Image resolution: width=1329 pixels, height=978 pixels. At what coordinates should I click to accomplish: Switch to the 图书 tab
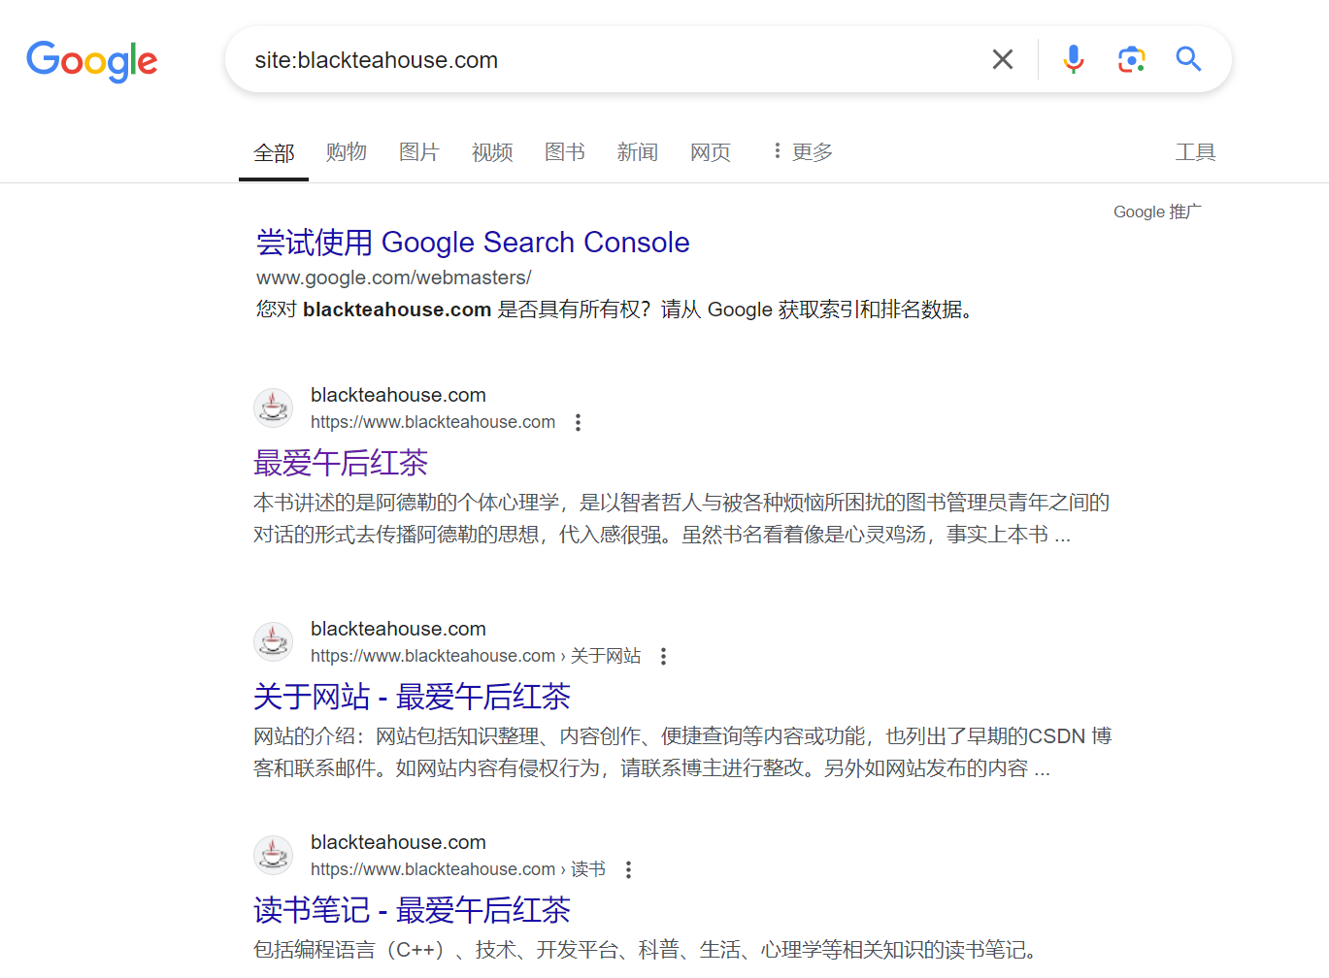coord(565,151)
